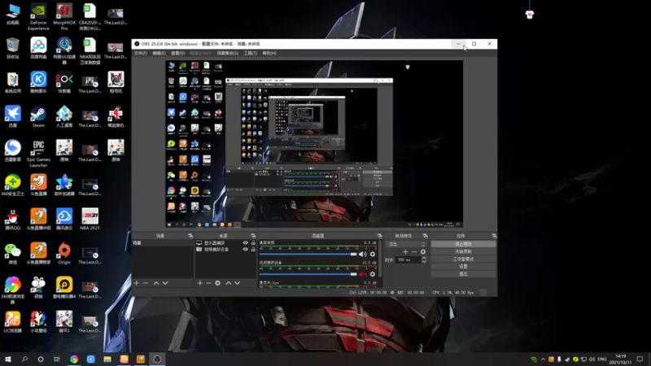Screen dimensions: 651x366
Task: Pop out the Scene Transitions dock panel
Action: tap(425, 236)
